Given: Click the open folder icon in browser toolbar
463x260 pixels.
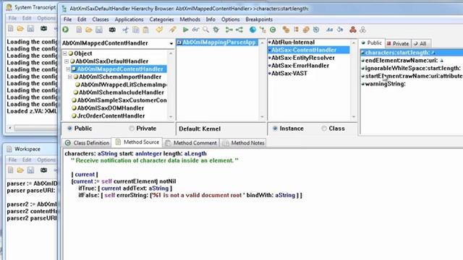Looking at the screenshot, I should pos(88,30).
